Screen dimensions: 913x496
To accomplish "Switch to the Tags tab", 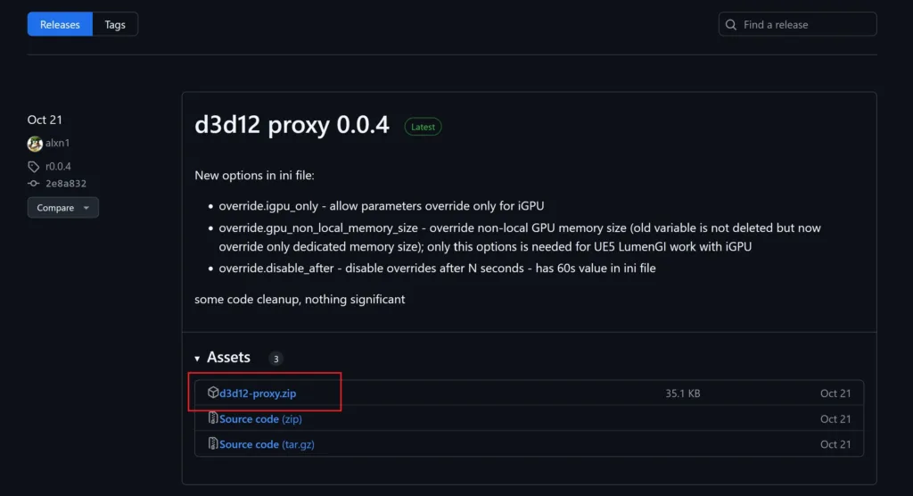I will 115,24.
